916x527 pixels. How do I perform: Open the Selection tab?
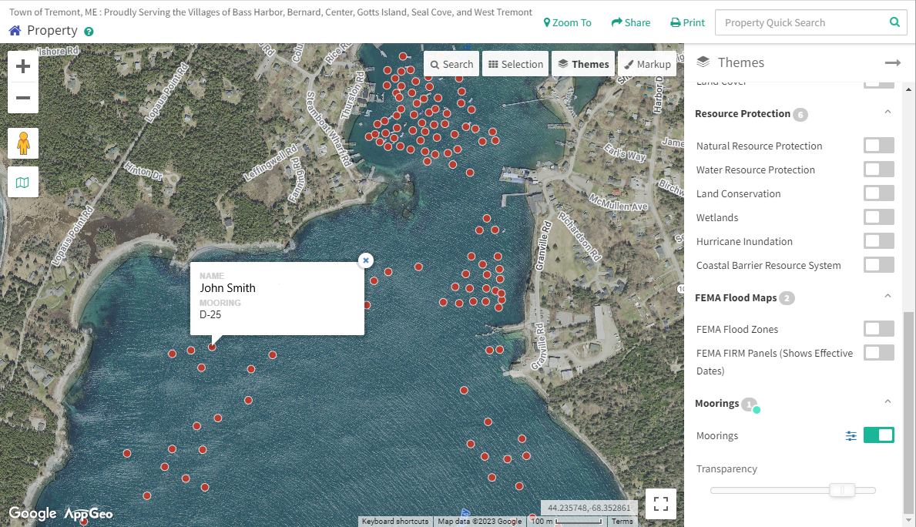click(x=515, y=64)
